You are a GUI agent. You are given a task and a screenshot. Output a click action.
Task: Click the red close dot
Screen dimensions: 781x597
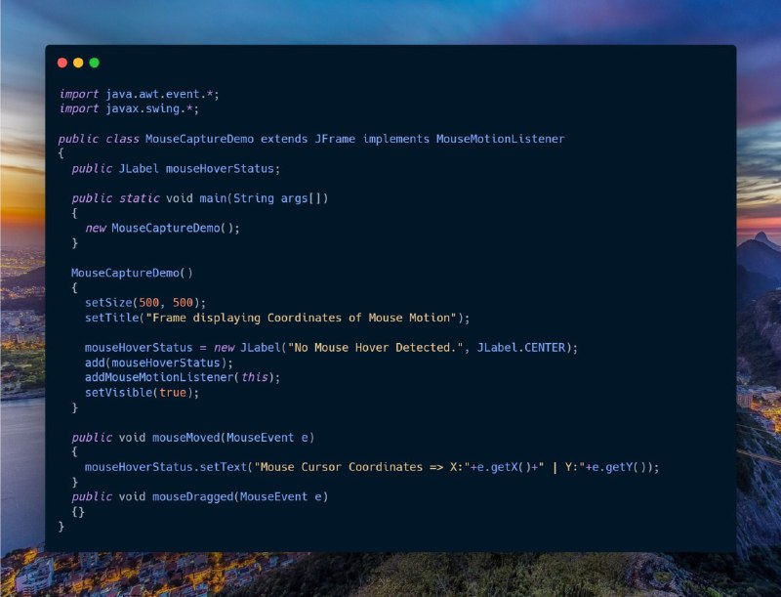pyautogui.click(x=62, y=63)
